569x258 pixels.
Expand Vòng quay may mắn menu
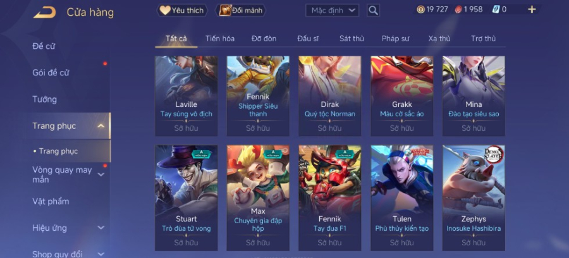101,175
